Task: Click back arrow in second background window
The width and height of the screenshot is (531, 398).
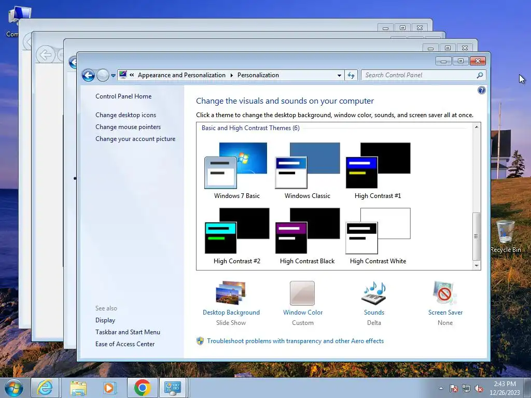Action: (x=46, y=54)
